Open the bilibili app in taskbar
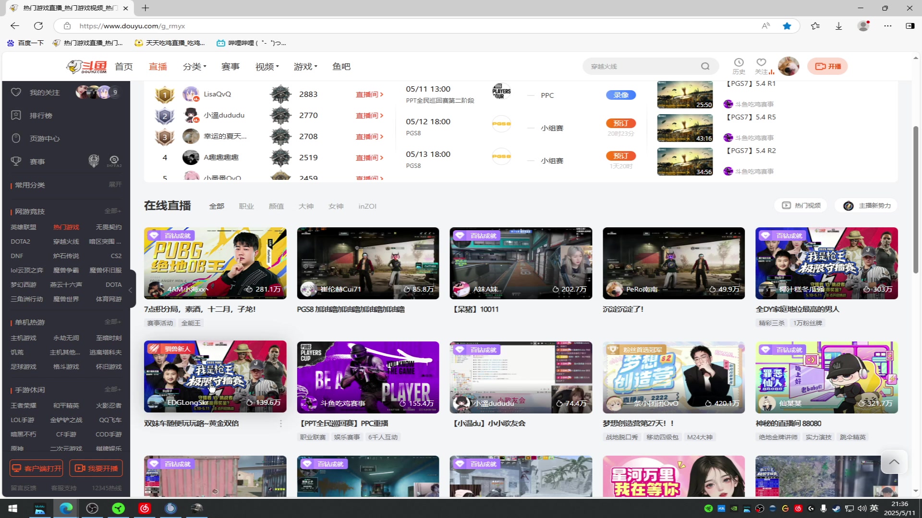Image resolution: width=922 pixels, height=518 pixels. point(39,508)
